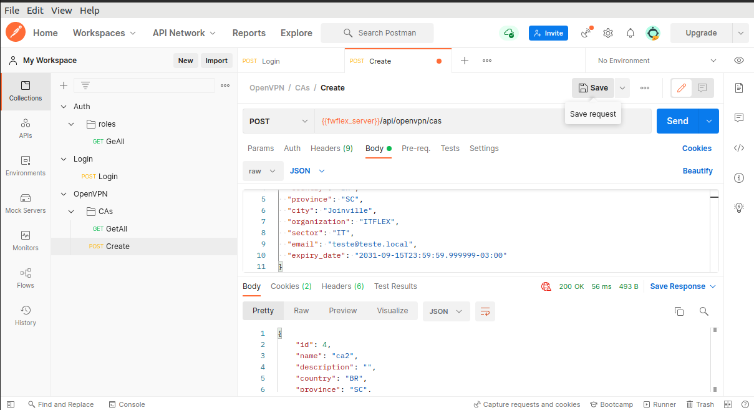Screen dimensions: 754x410
Task: Open the Flows sidebar panel
Action: (26, 278)
